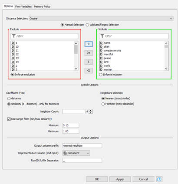Click the Minimum similarity field
The height and width of the screenshot is (184, 178).
[71, 125]
